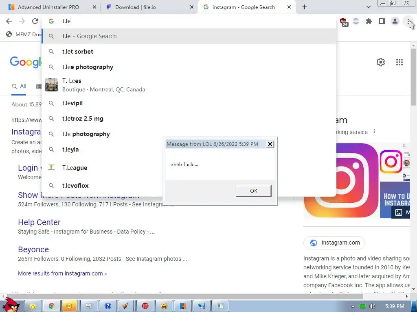
Task: Pick the 't.levoflox' suggestion
Action: tap(102, 185)
